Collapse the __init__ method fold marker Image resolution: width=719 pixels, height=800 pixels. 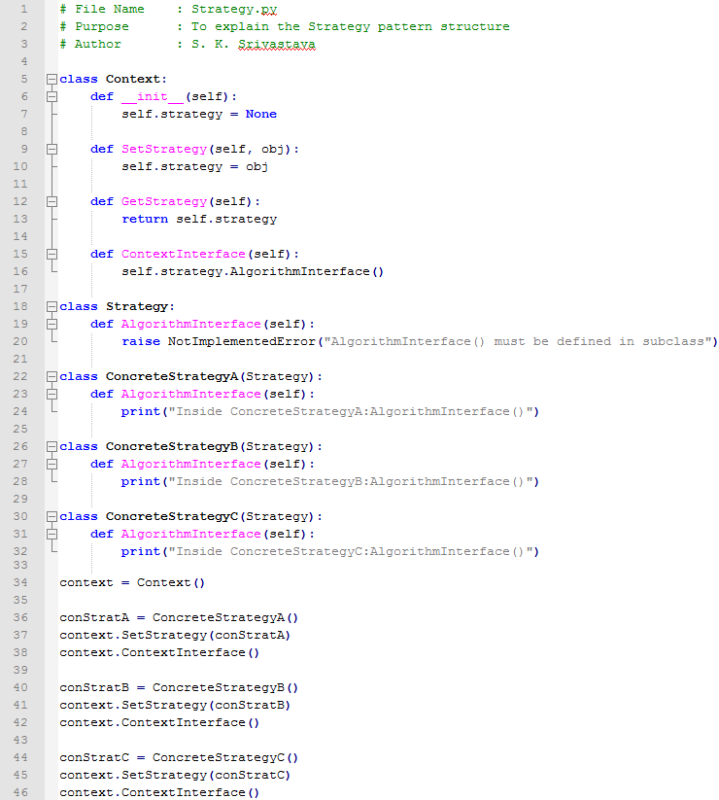(51, 96)
